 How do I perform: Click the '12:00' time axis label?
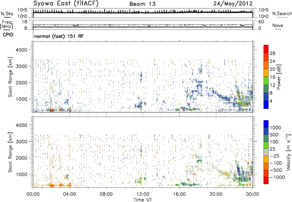(x=143, y=194)
